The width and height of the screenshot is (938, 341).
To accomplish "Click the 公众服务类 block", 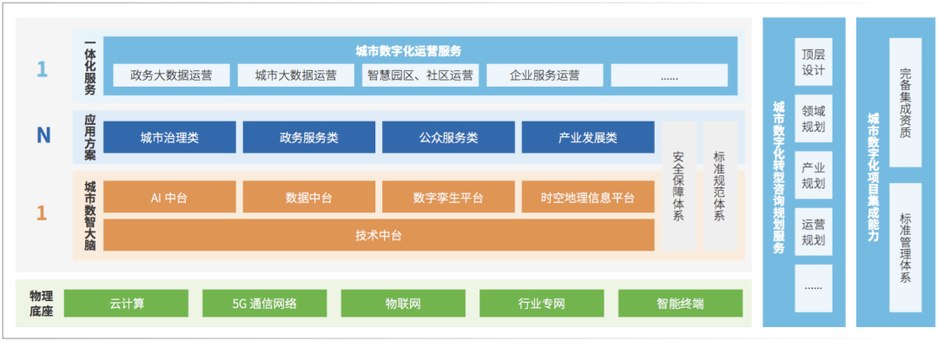I will pyautogui.click(x=449, y=137).
